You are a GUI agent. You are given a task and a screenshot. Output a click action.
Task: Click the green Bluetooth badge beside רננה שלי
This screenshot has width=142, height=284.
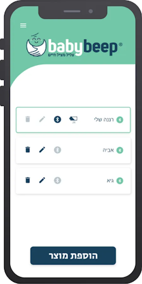[x=120, y=120]
